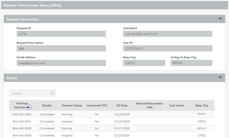Click the Acting As Resp Org field
Screen dimensions: 229x138
point(191,63)
